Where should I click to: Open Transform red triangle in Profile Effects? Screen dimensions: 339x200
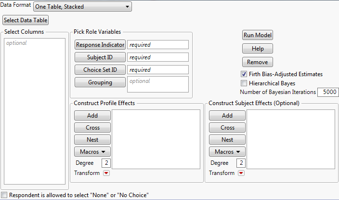point(106,173)
